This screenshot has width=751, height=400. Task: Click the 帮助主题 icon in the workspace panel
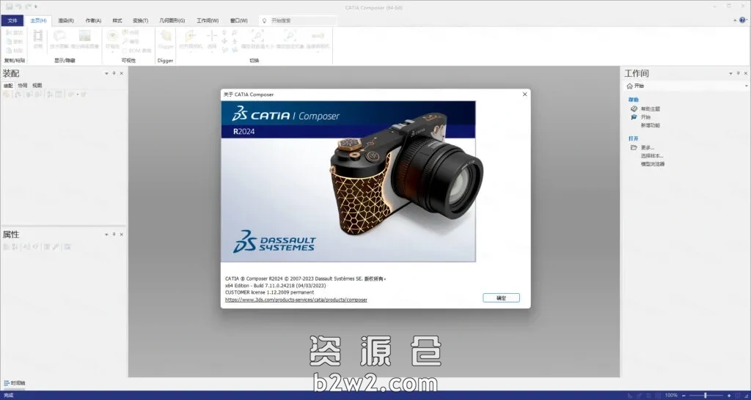[x=634, y=108]
